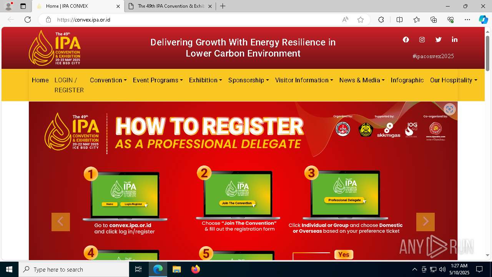Expand the Event Programs dropdown
Image resolution: width=492 pixels, height=277 pixels.
point(158,80)
